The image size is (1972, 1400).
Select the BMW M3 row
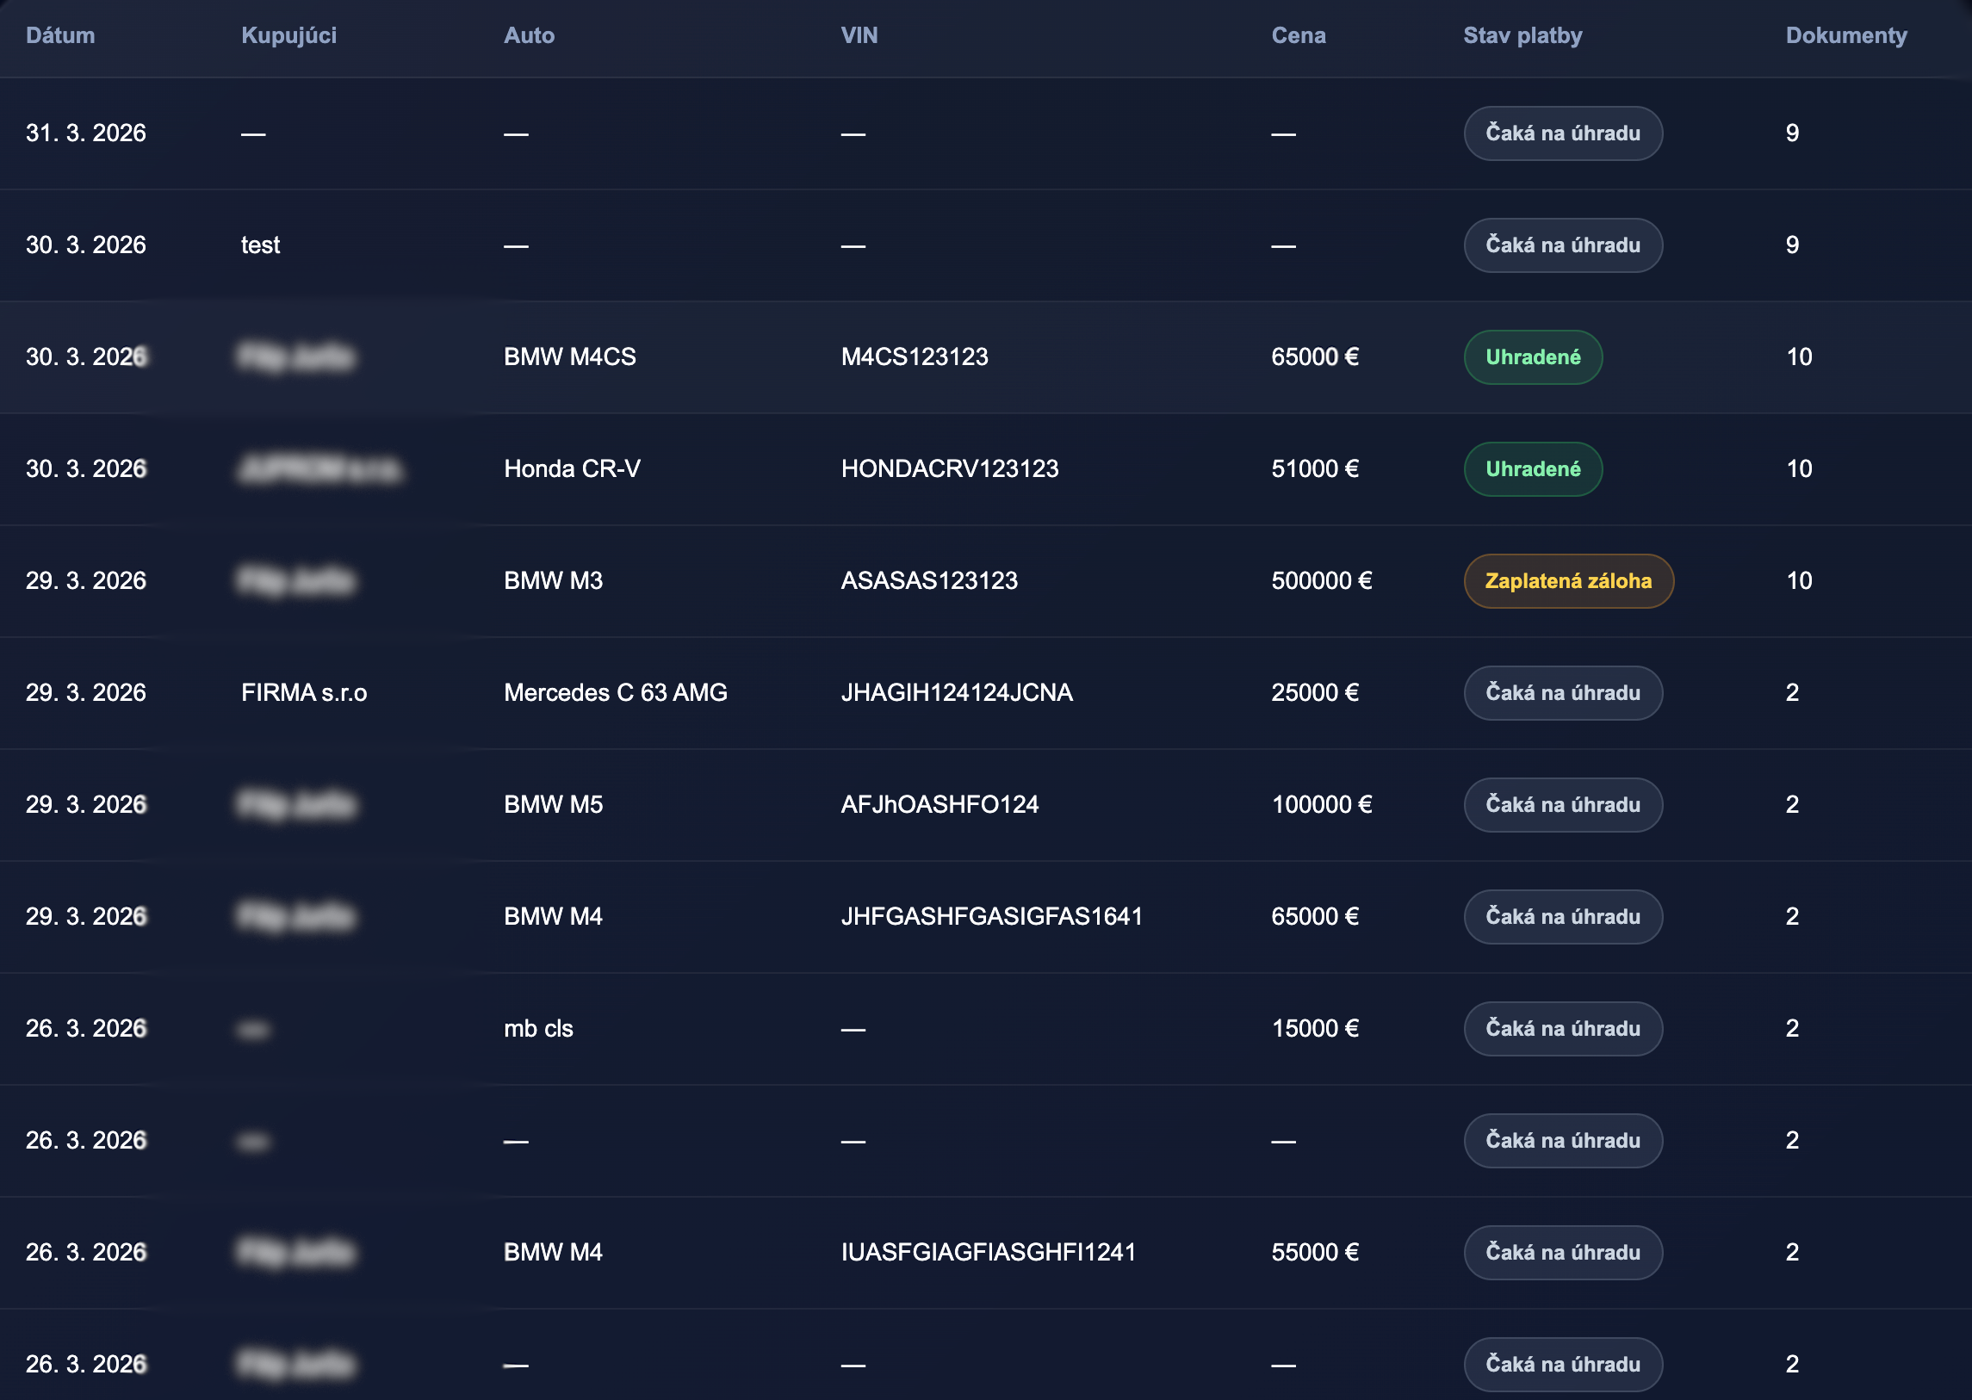tap(553, 581)
